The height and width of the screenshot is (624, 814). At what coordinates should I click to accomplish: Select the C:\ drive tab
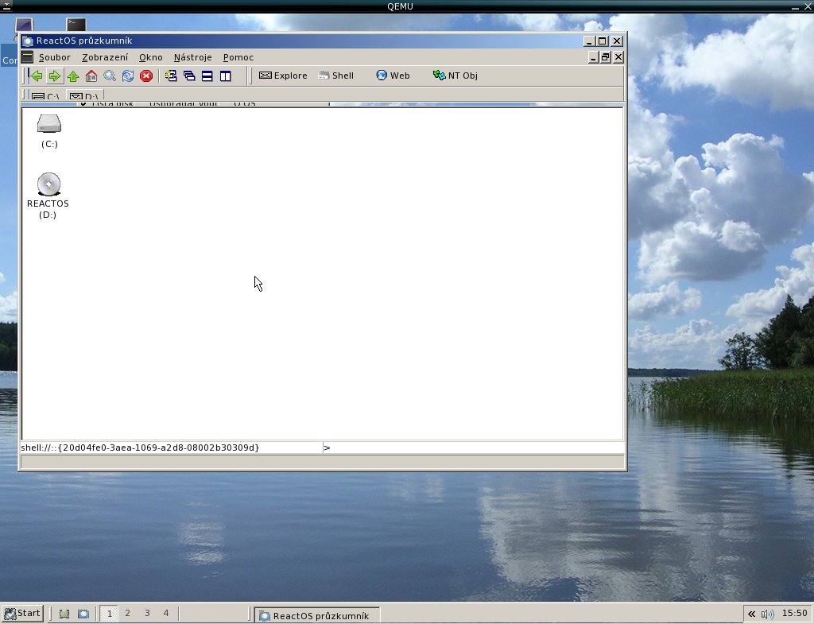[x=45, y=95]
